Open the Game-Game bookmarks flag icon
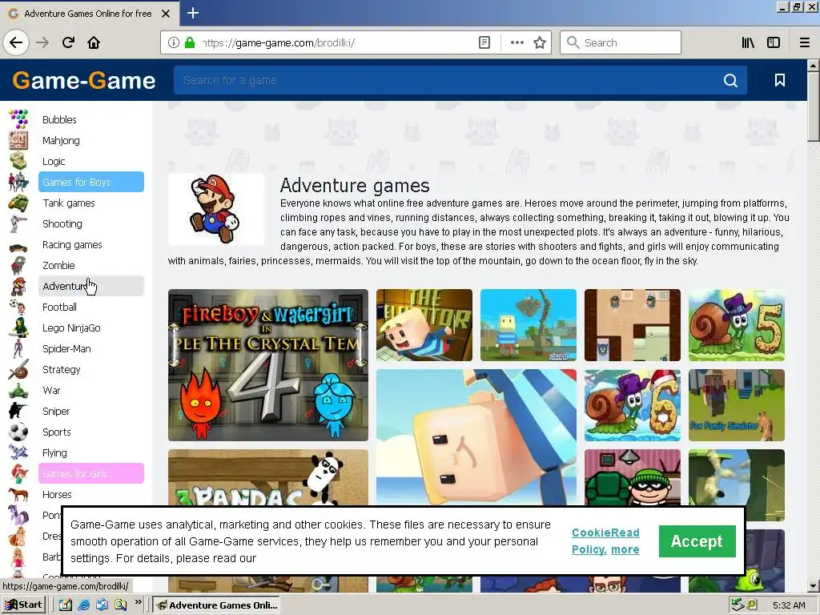The width and height of the screenshot is (820, 615). (780, 80)
